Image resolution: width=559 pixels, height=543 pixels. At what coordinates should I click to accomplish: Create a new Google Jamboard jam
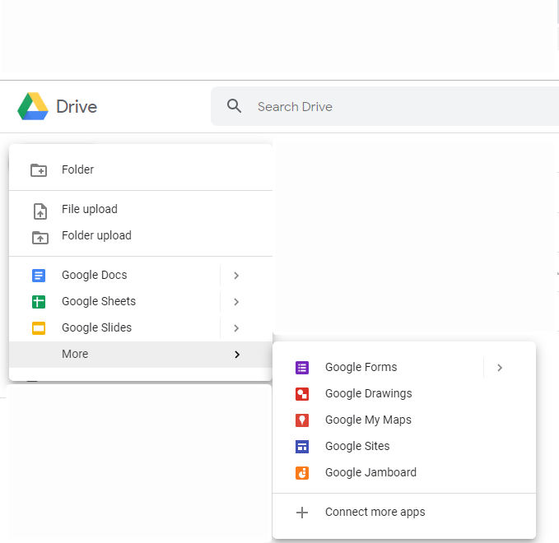coord(404,473)
